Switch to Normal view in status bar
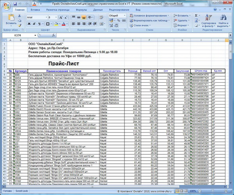The height and width of the screenshot is (195, 234). point(177,191)
